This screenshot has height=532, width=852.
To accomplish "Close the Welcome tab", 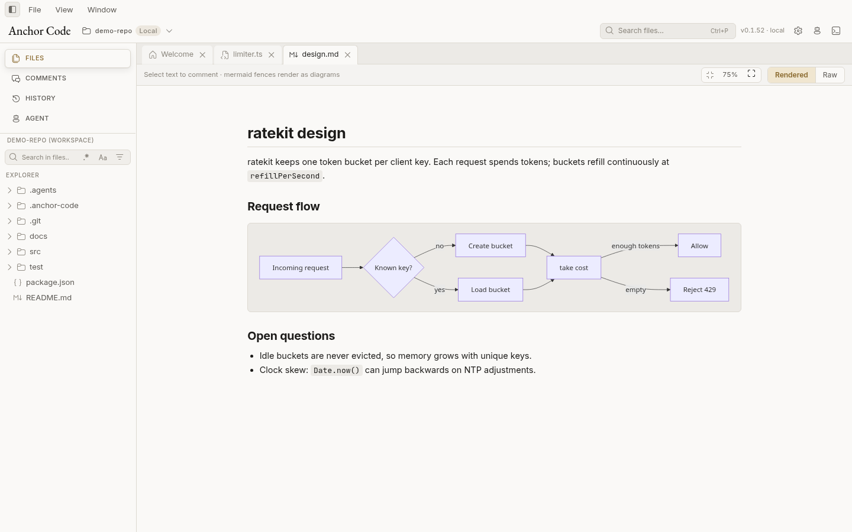I will click(x=202, y=55).
